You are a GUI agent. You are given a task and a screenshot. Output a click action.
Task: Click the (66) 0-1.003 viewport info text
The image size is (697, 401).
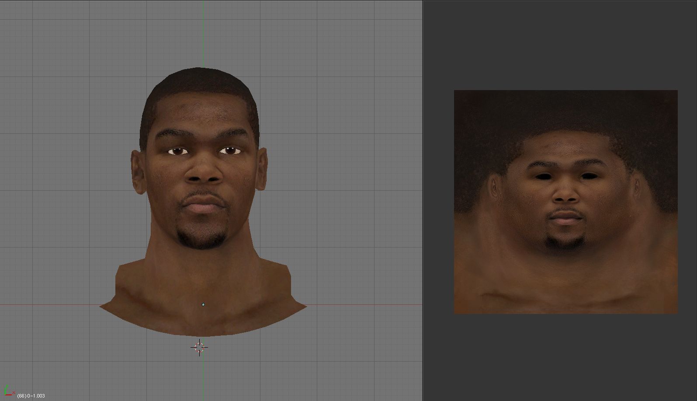click(x=31, y=396)
